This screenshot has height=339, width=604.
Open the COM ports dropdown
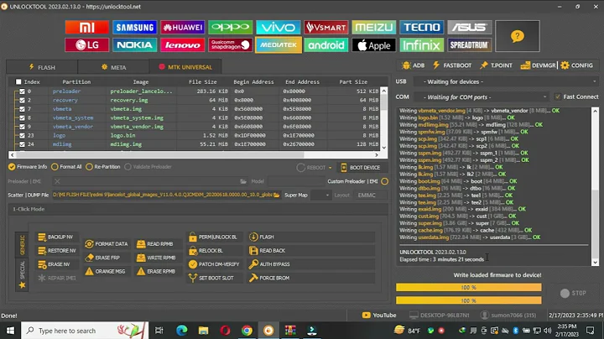tap(482, 97)
